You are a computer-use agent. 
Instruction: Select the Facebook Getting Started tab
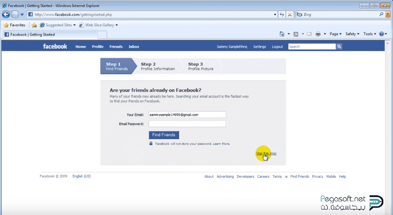[50, 34]
